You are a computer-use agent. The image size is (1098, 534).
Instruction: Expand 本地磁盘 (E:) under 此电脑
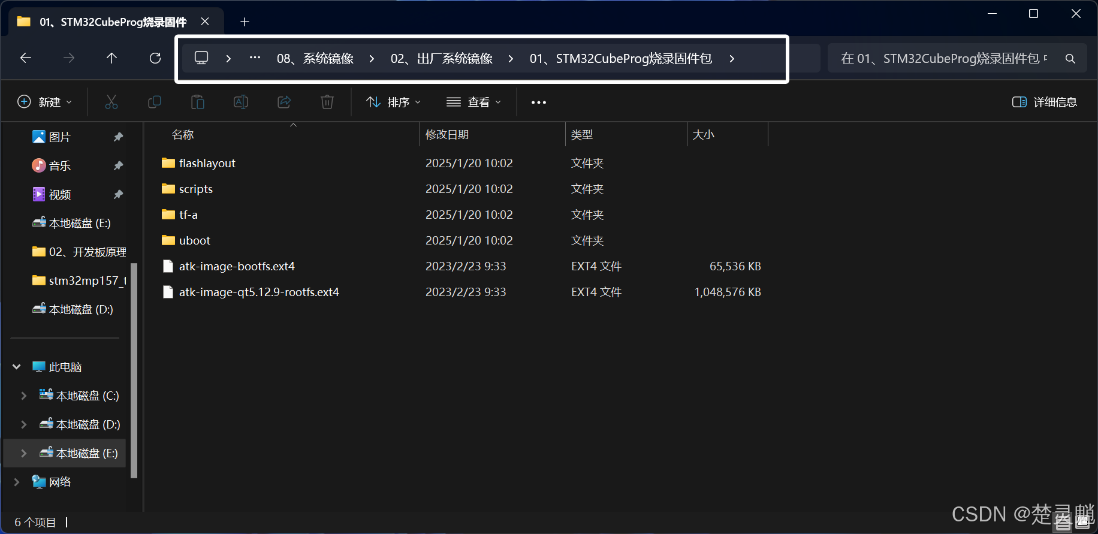click(24, 453)
